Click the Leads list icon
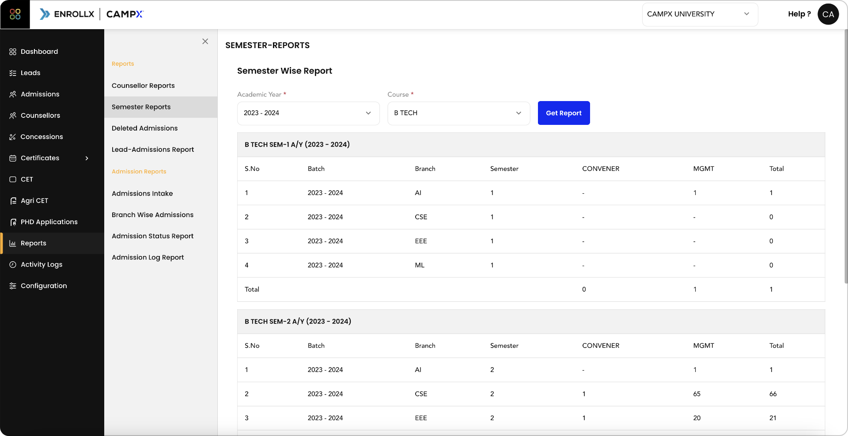 pyautogui.click(x=13, y=73)
